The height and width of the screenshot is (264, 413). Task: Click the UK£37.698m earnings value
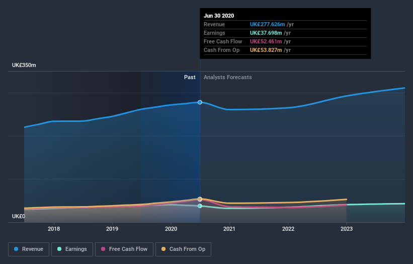tap(266, 33)
